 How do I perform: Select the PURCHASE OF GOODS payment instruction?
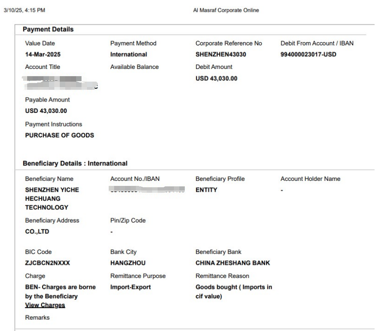[59, 135]
